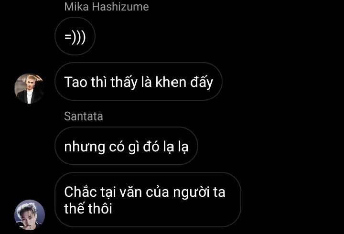Open Santata sender name
344x234 pixels.
point(84,116)
